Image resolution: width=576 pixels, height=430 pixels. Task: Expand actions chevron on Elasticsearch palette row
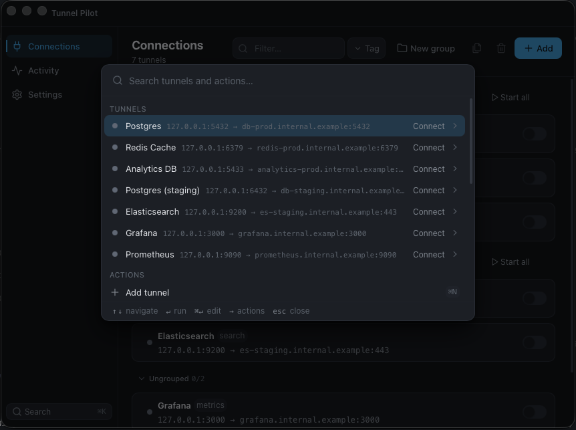[x=455, y=211]
